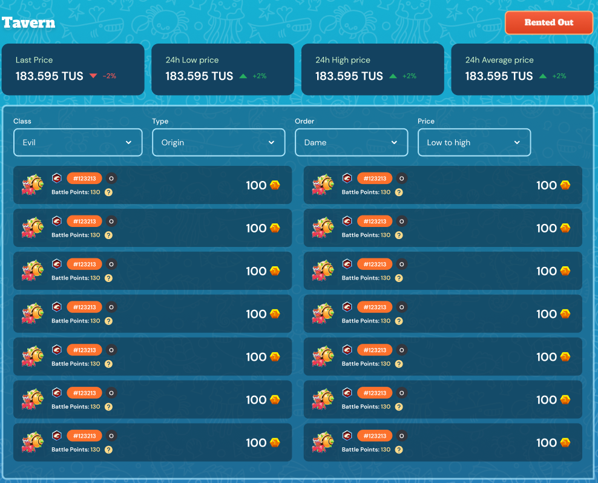598x483 pixels.
Task: Open crab thumbnail in first left listing
Action: [33, 185]
